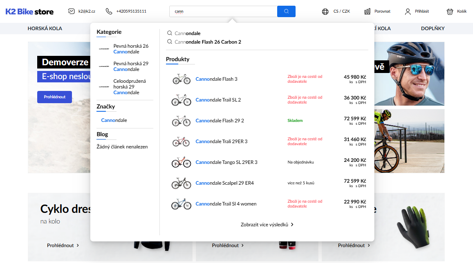473x263 pixels.
Task: Click phone number +420595135111
Action: 131,11
